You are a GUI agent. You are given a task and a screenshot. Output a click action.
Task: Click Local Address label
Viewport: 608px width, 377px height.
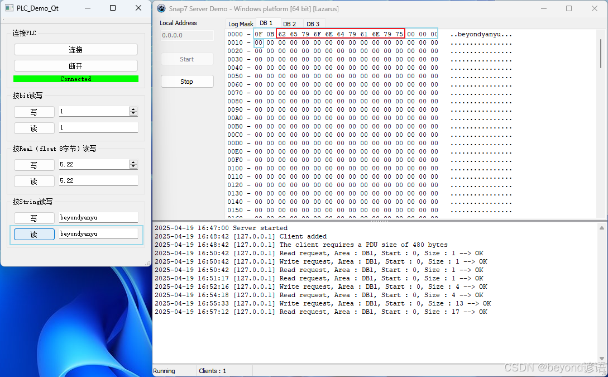(178, 23)
